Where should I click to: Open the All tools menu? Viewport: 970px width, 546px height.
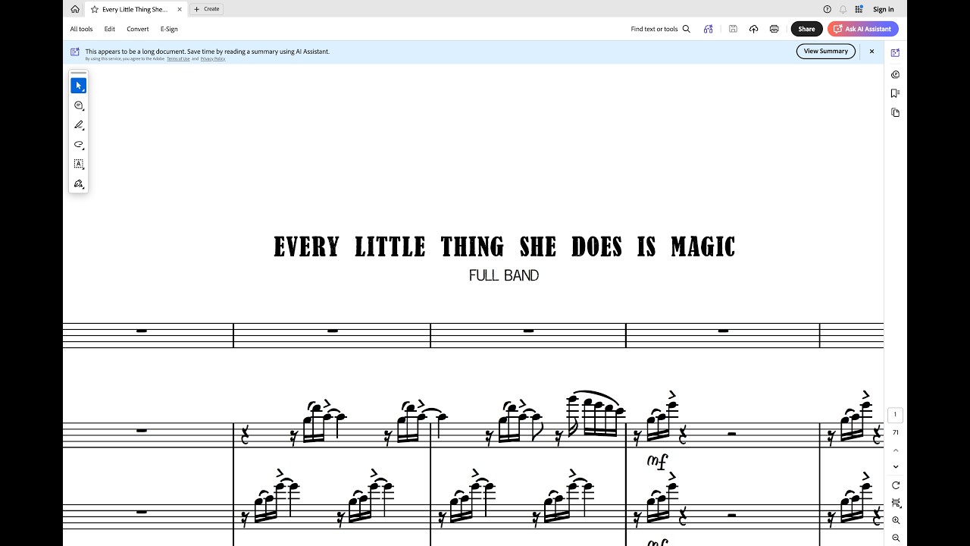click(x=81, y=29)
